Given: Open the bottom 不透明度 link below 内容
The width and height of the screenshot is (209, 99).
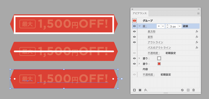Looking at the screenshot, I should 149,75.
